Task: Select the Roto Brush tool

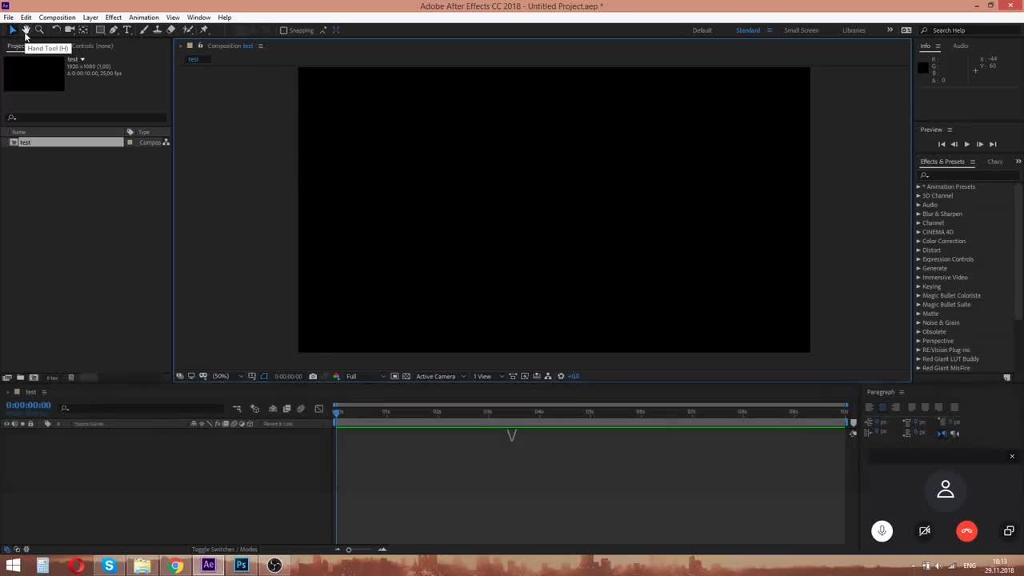Action: (x=188, y=30)
